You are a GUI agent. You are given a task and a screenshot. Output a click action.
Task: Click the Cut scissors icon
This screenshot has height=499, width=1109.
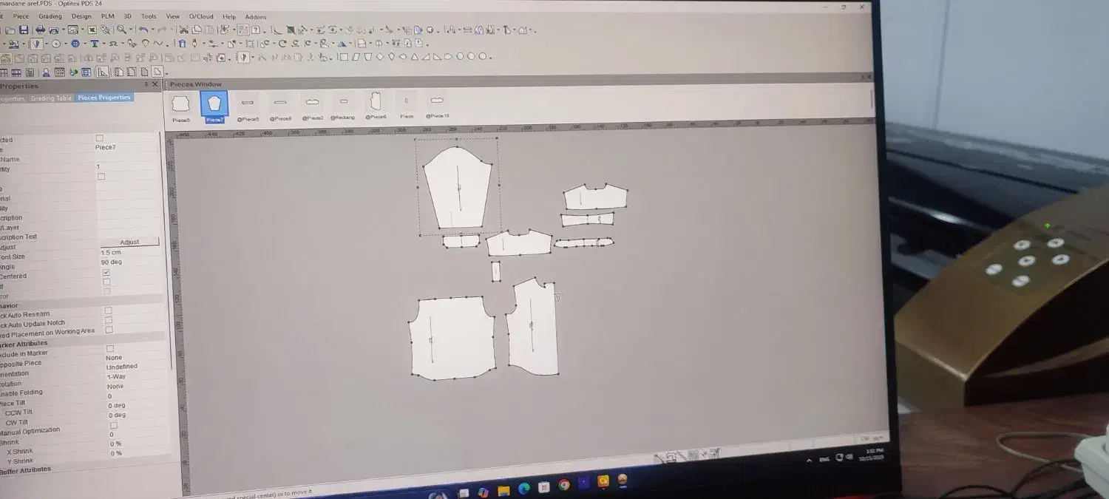(x=183, y=30)
